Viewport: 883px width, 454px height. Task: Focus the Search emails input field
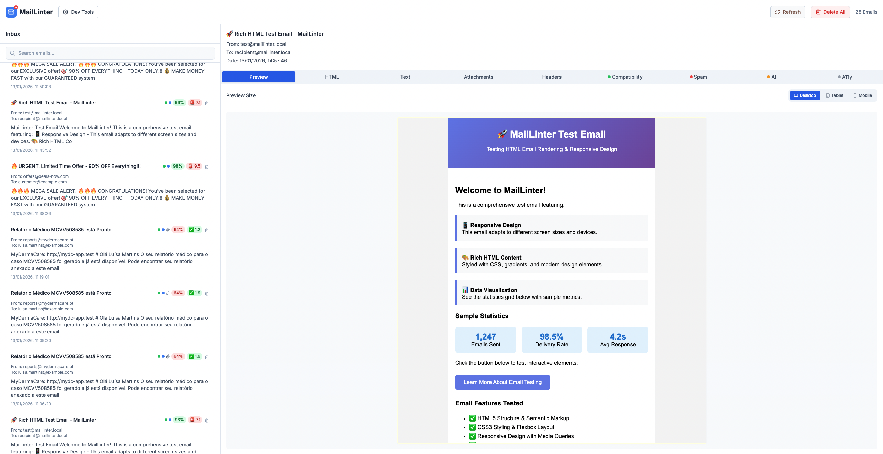(x=114, y=53)
